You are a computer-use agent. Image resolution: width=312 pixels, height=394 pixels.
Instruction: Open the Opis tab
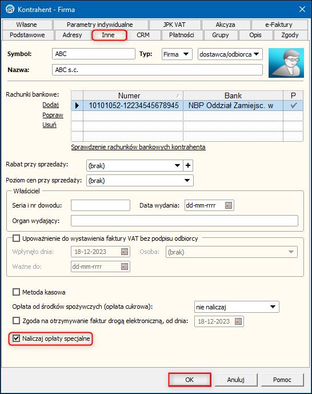(255, 35)
